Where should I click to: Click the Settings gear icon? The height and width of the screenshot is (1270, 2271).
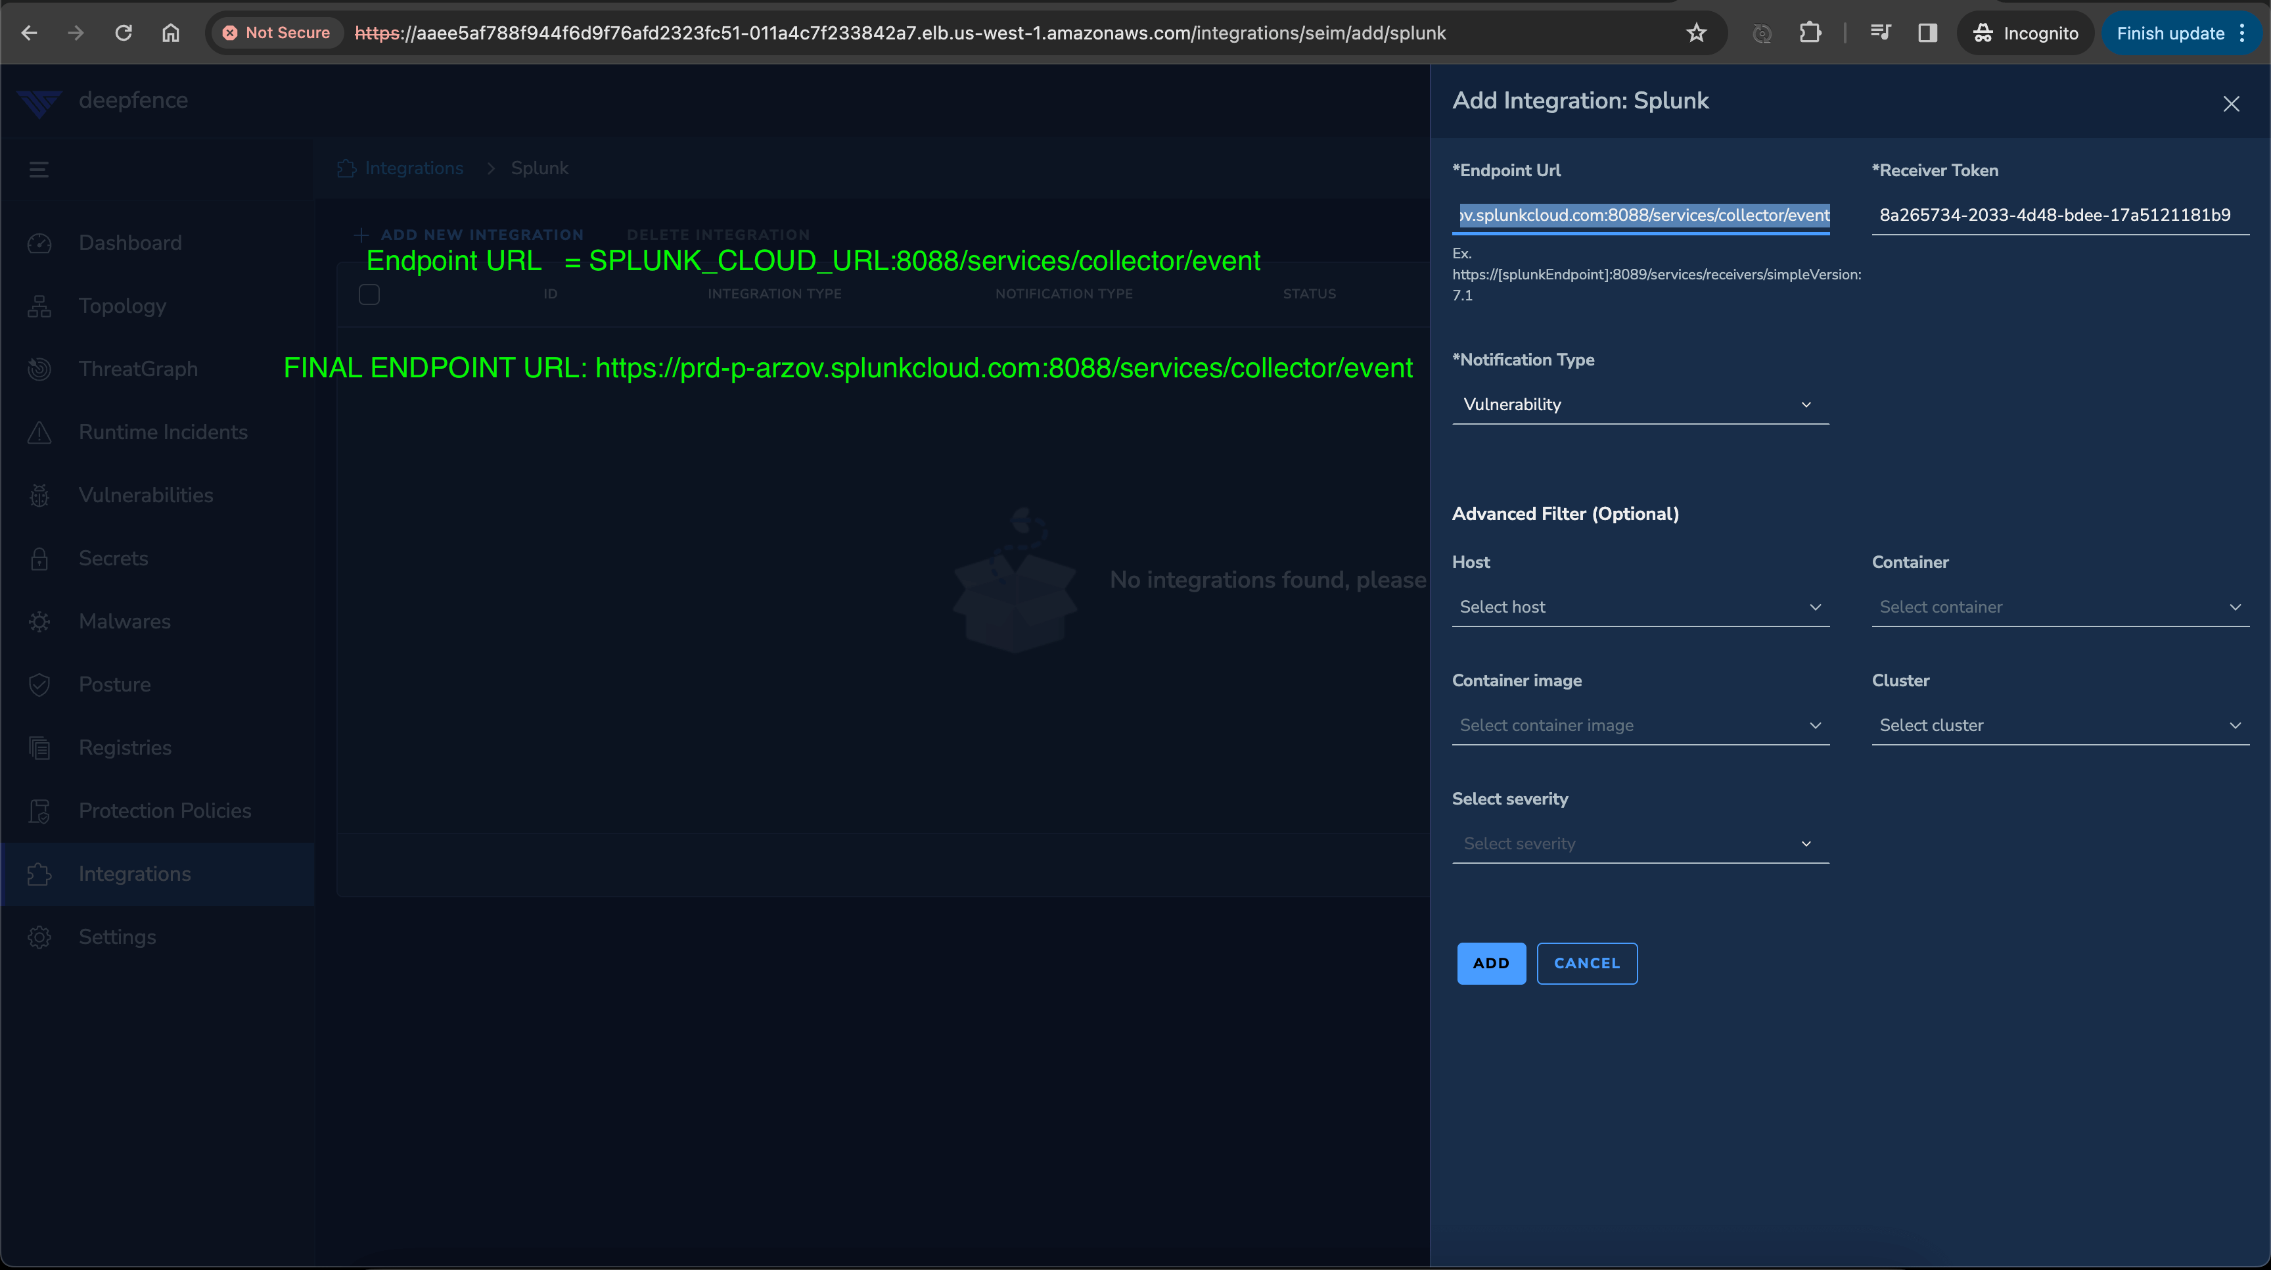point(39,937)
